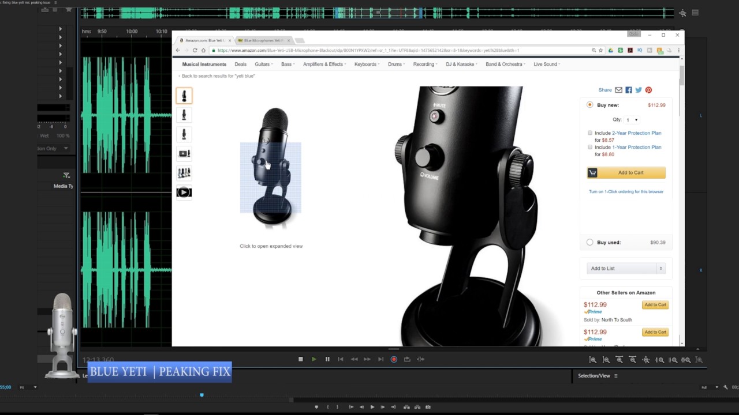Reload the Amazon page
This screenshot has height=415, width=739.
(x=195, y=51)
